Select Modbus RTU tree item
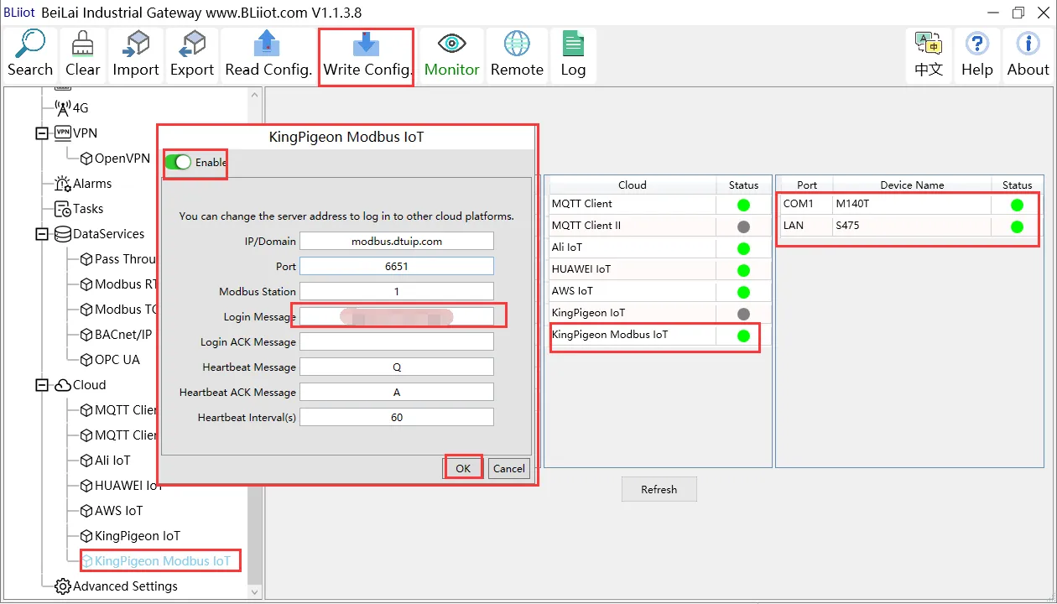 tap(118, 284)
